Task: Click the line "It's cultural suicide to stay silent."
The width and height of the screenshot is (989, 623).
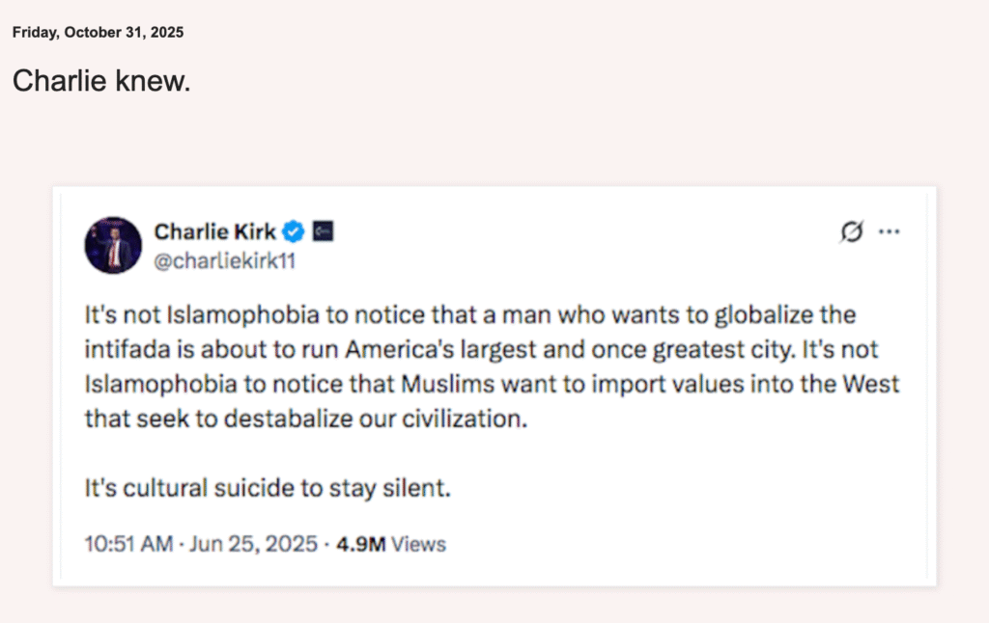Action: [268, 488]
